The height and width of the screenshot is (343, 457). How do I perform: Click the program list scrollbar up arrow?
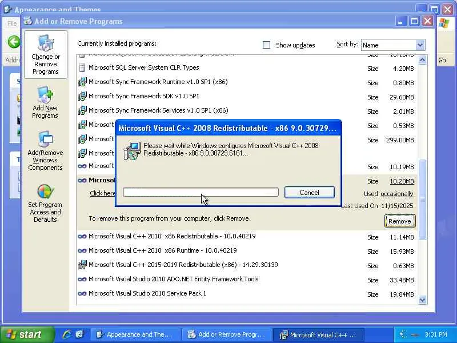click(422, 60)
